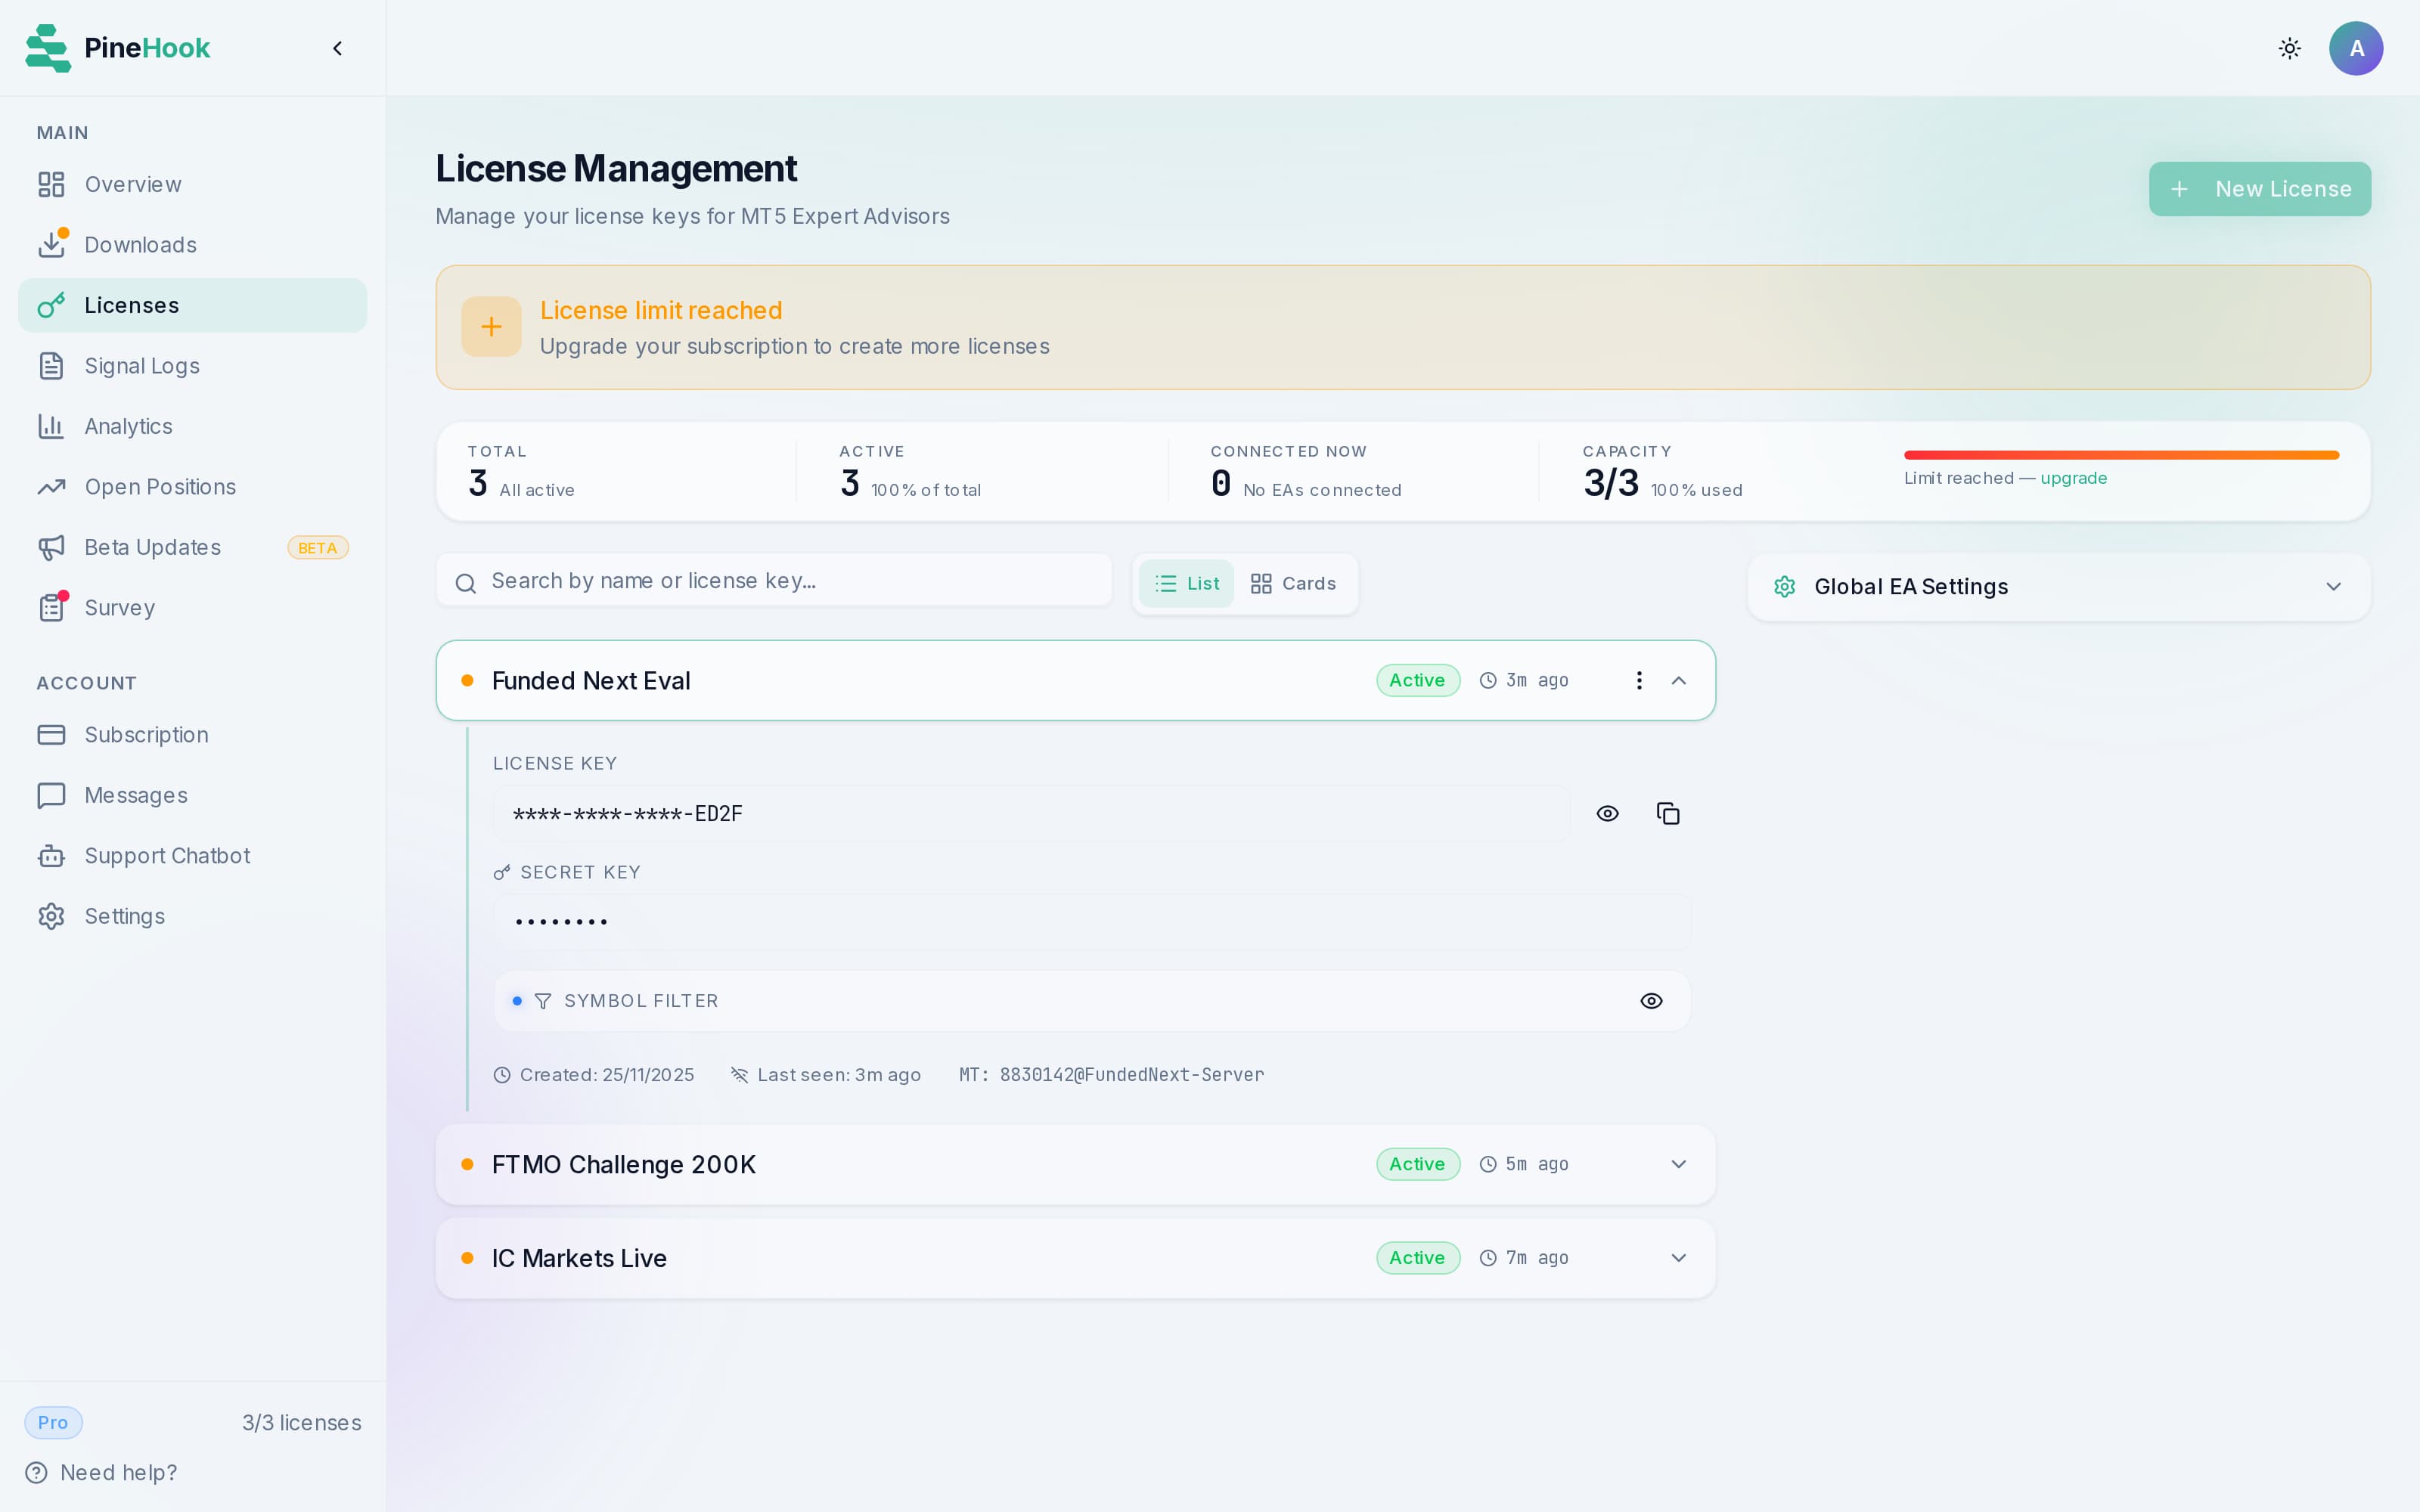The height and width of the screenshot is (1512, 2420).
Task: Select Licenses in sidebar
Action: 192,305
